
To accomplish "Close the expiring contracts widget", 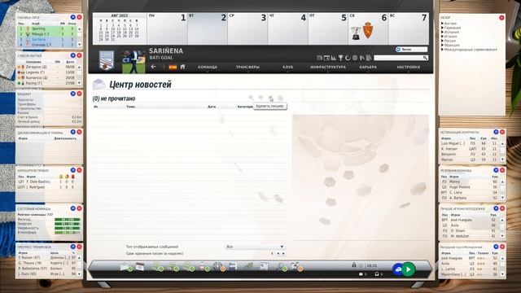I will pyautogui.click(x=502, y=132).
